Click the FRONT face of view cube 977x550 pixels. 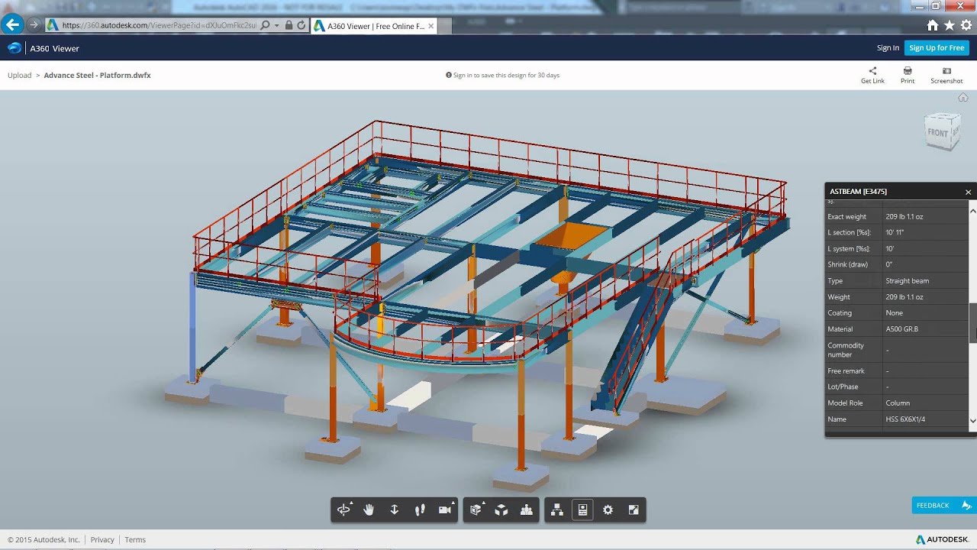click(937, 133)
